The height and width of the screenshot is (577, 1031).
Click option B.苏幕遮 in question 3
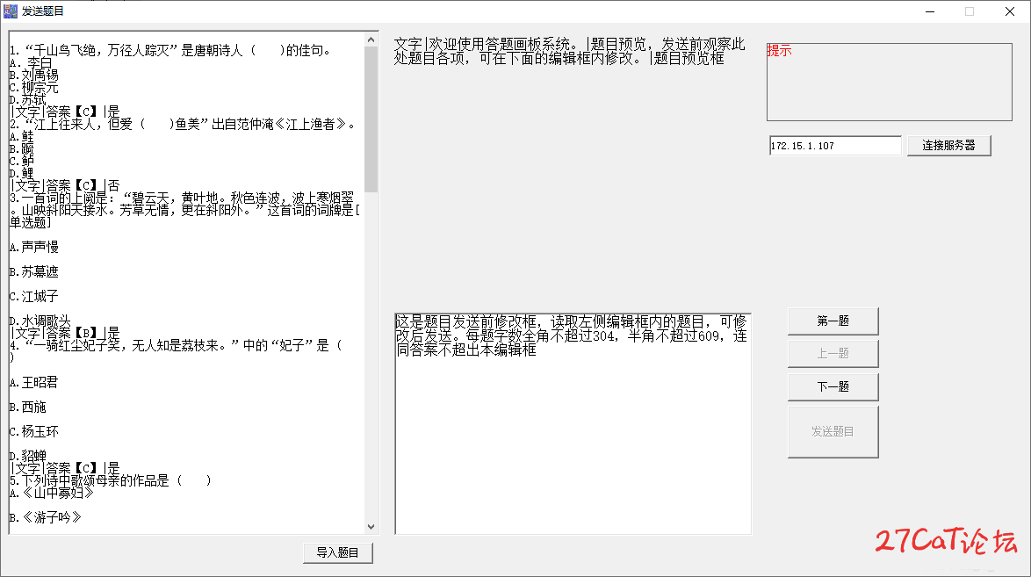(34, 271)
